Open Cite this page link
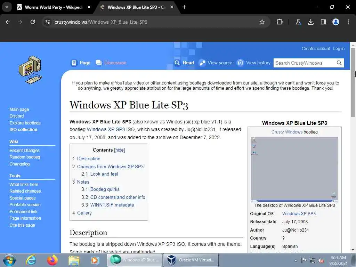The image size is (356, 267). (22, 225)
